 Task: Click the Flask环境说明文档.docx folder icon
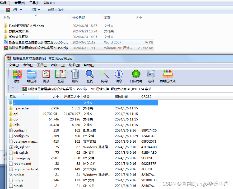point(6,26)
